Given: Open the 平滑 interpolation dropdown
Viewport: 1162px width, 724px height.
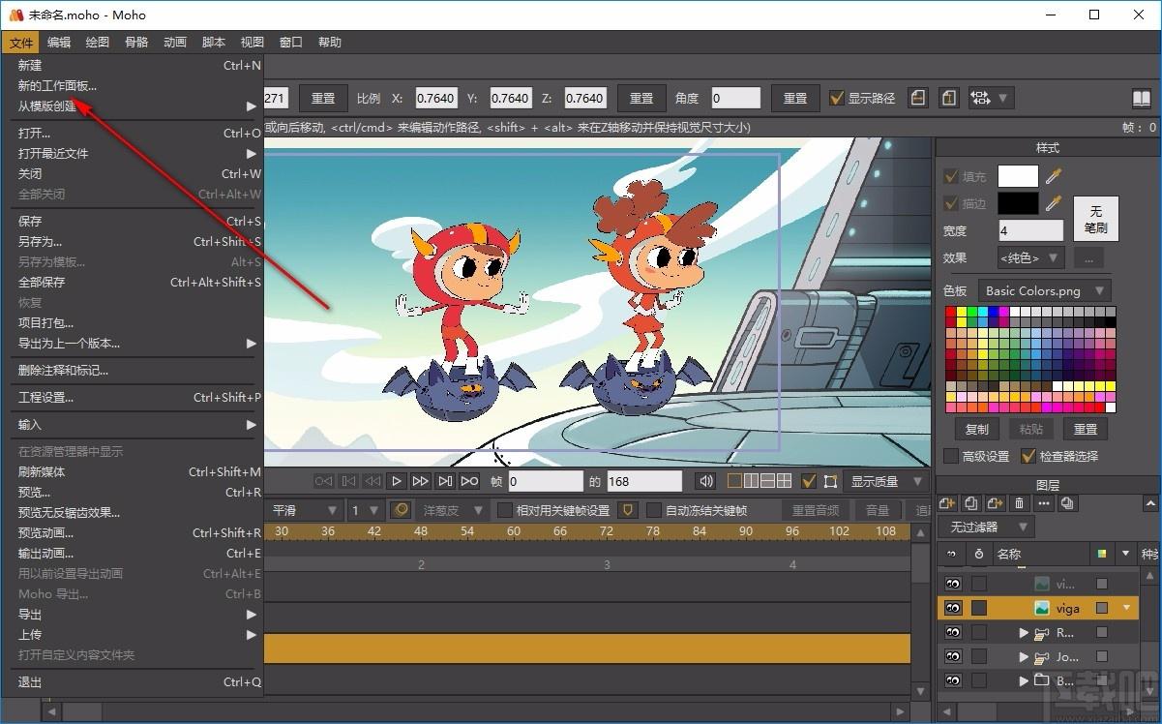Looking at the screenshot, I should tap(305, 510).
